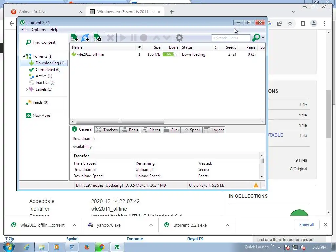The image size is (336, 252).
Task: Click the browser share icon
Action: (x=280, y=23)
